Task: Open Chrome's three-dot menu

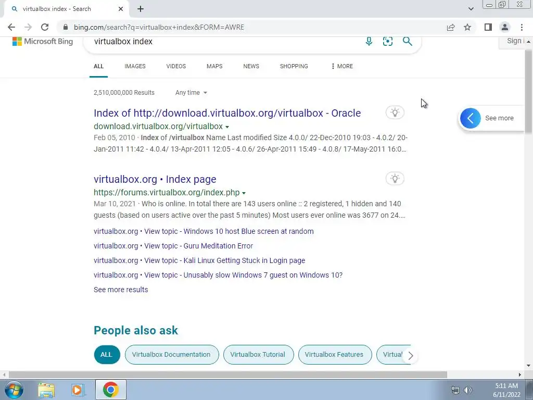Action: point(522,27)
